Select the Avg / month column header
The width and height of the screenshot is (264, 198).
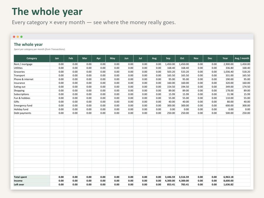coord(242,58)
